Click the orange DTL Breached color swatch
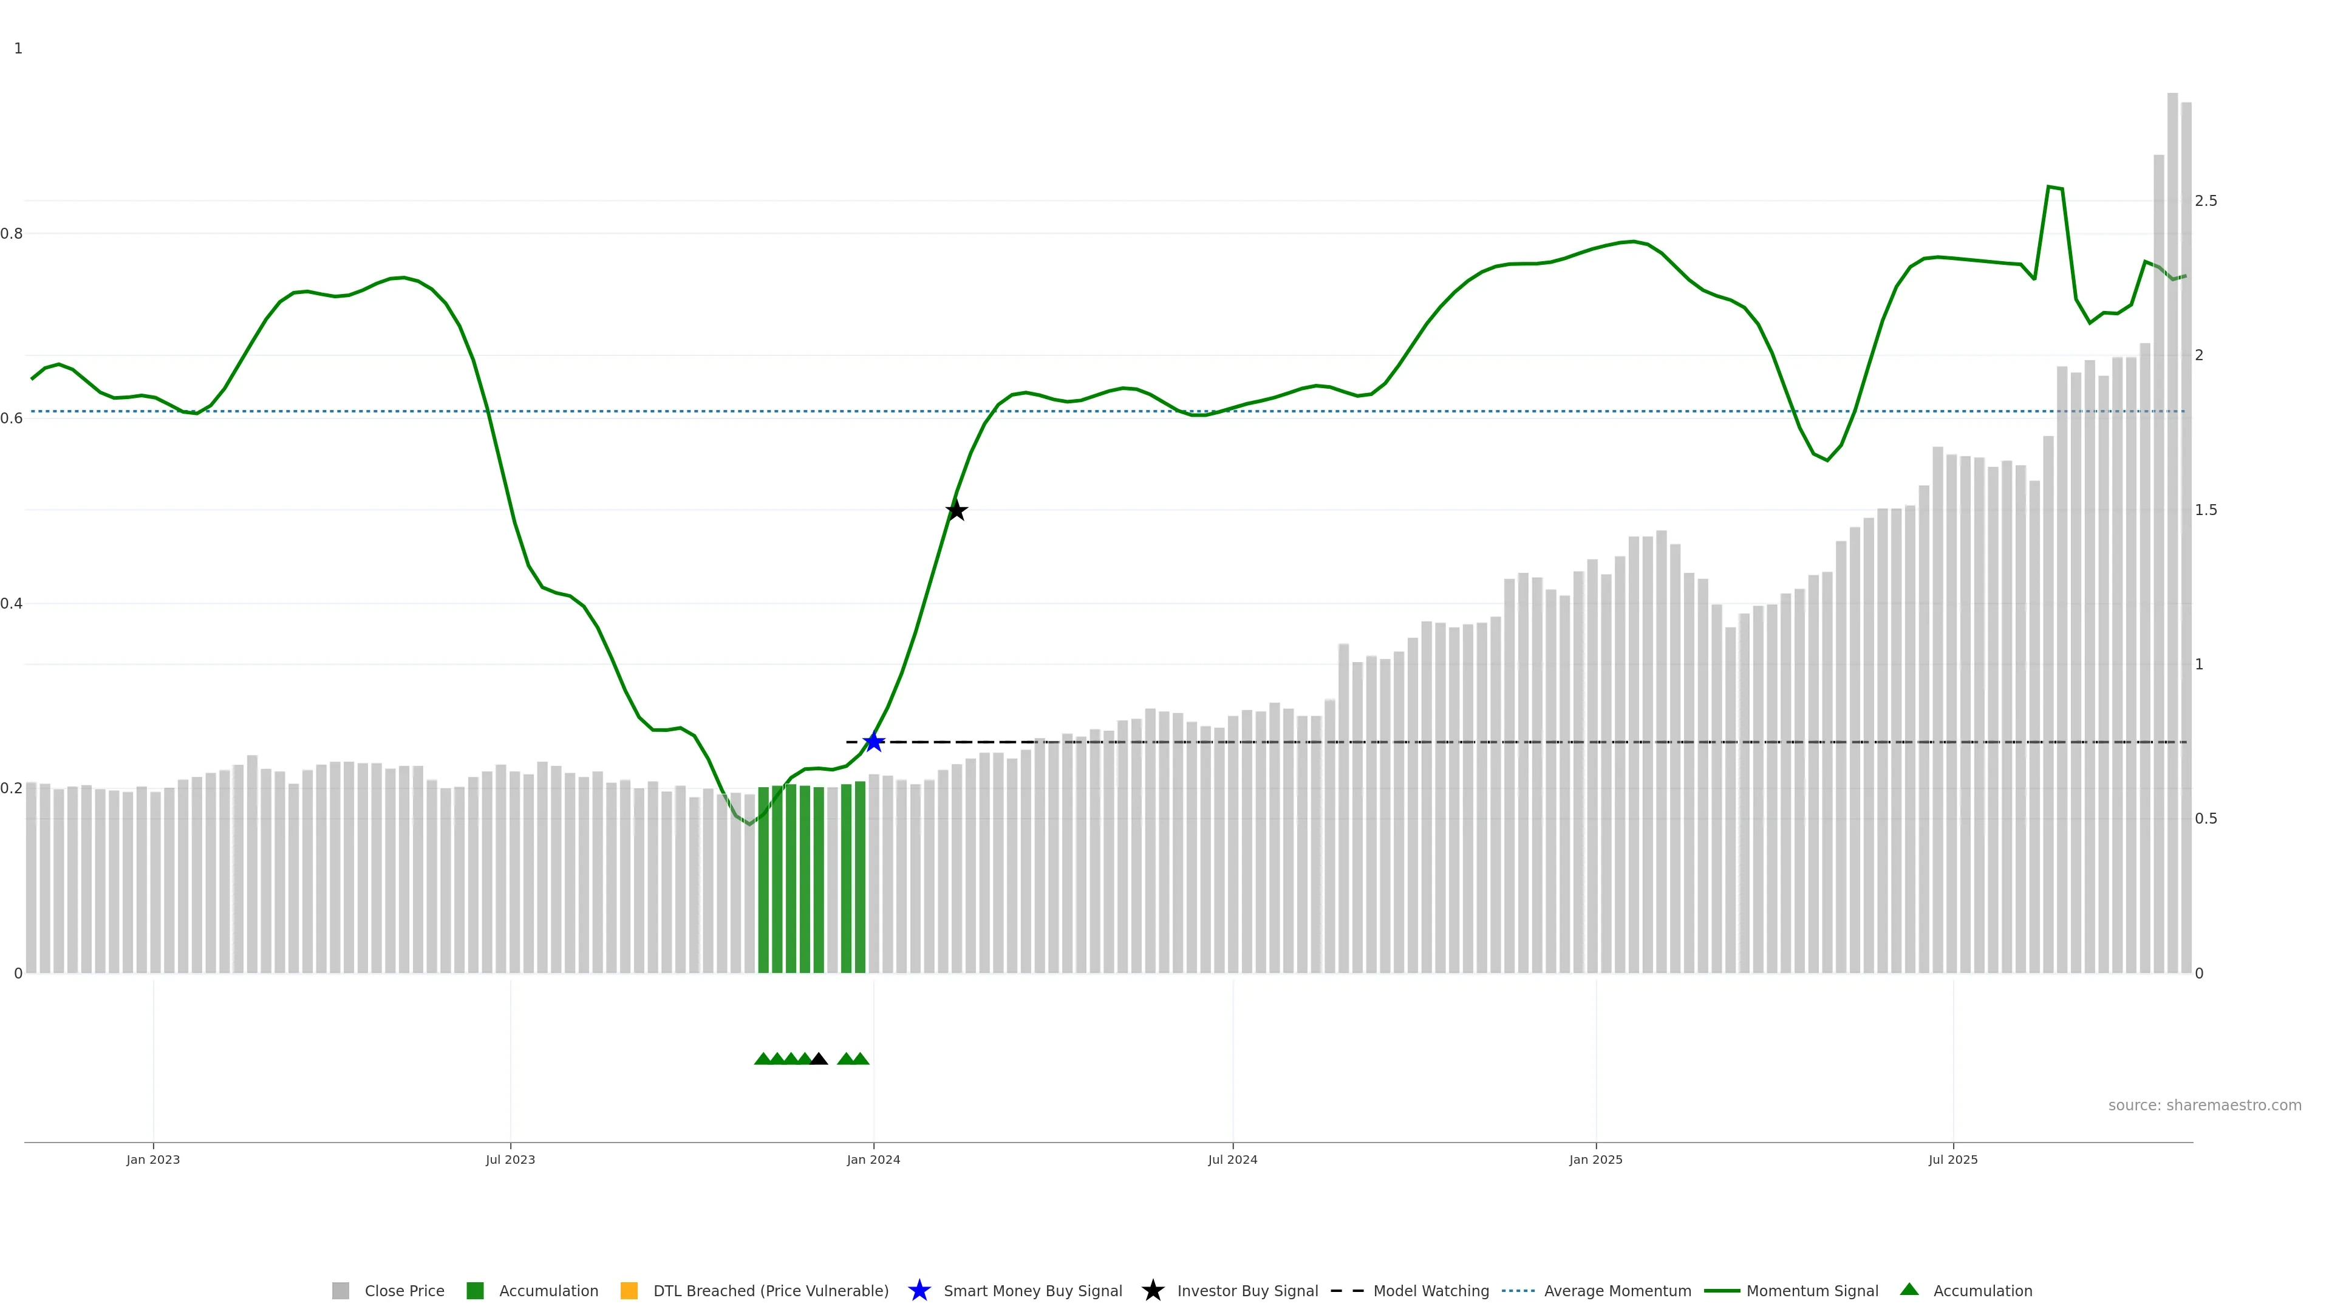2332x1312 pixels. click(629, 1290)
